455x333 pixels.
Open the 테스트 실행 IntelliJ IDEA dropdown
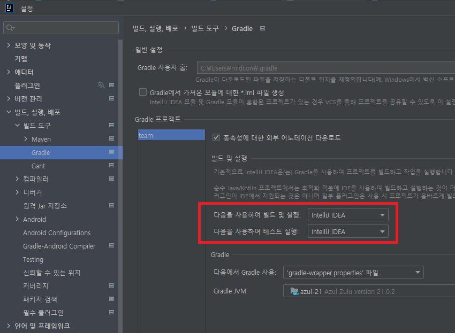348,231
